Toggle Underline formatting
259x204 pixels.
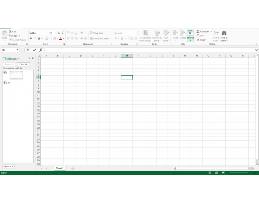[x=39, y=39]
